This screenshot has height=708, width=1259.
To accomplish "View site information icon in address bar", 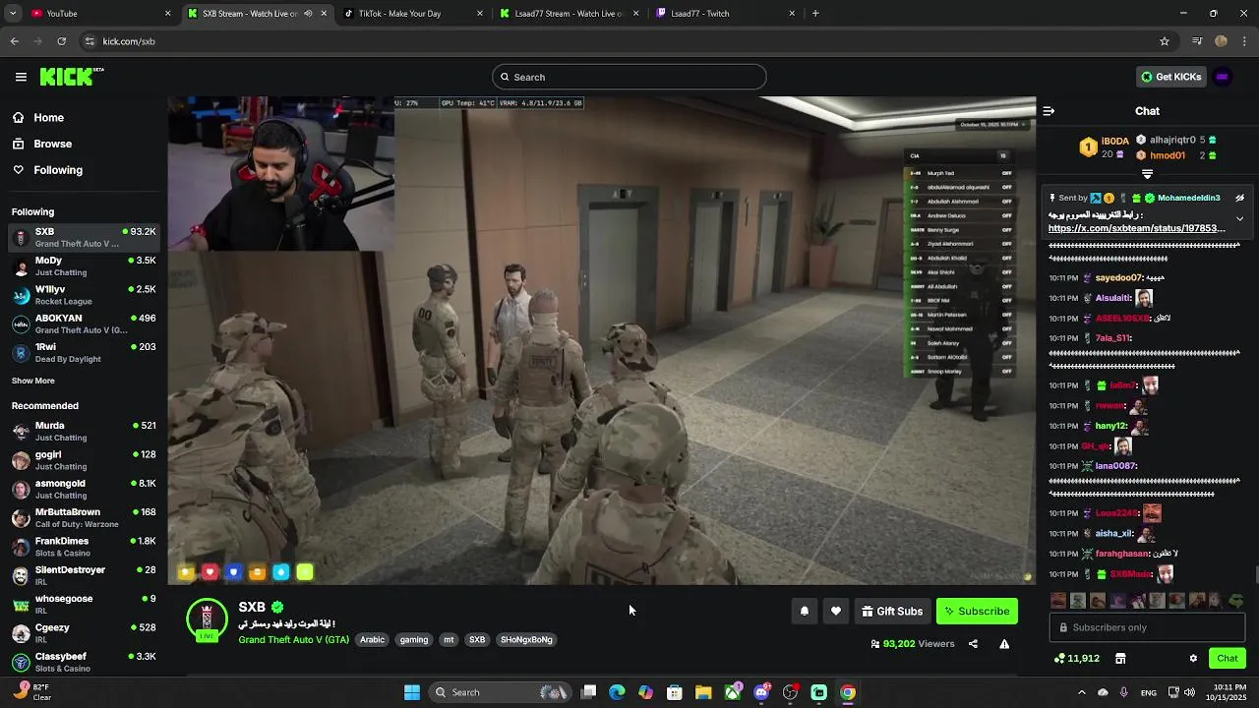I will (90, 41).
